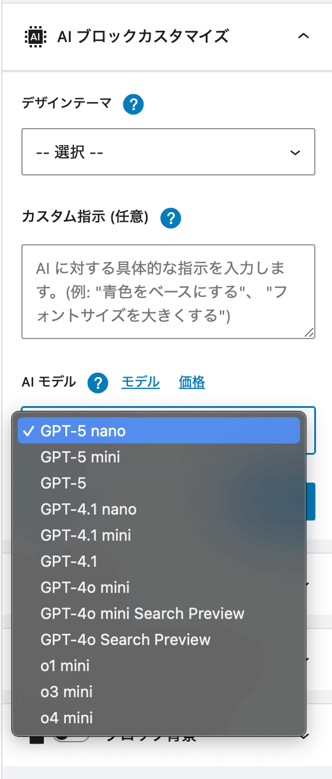Choose o4 mini model option
This screenshot has width=332, height=779.
[159, 718]
